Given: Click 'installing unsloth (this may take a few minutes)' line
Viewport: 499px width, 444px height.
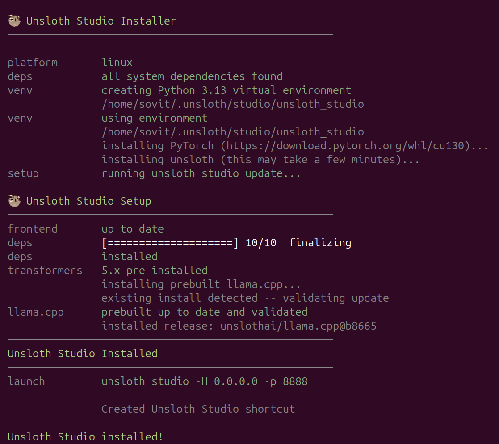Looking at the screenshot, I should click(260, 160).
